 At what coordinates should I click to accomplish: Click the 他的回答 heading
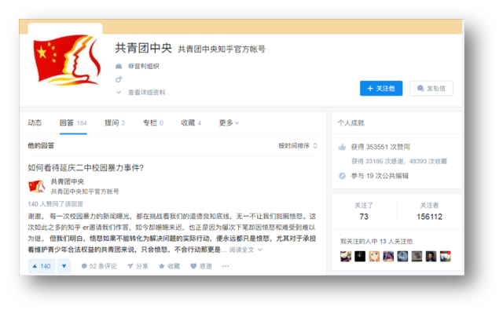tap(41, 146)
